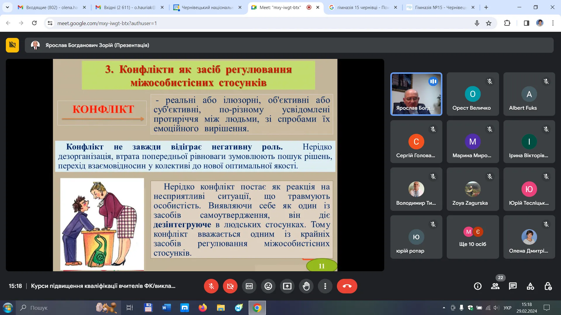Toggle the muted microphone button
The height and width of the screenshot is (315, 561).
point(211,286)
